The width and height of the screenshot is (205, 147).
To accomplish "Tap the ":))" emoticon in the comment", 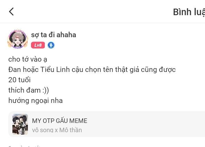I will click(45, 91).
